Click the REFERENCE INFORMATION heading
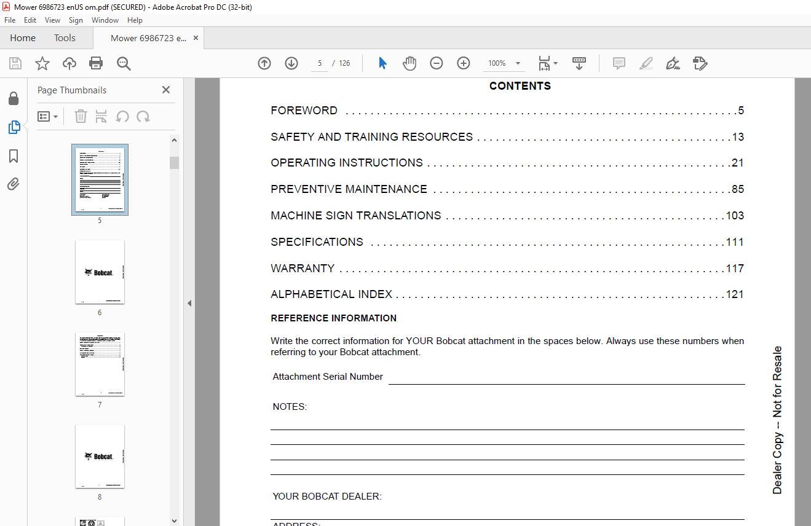 [x=333, y=318]
